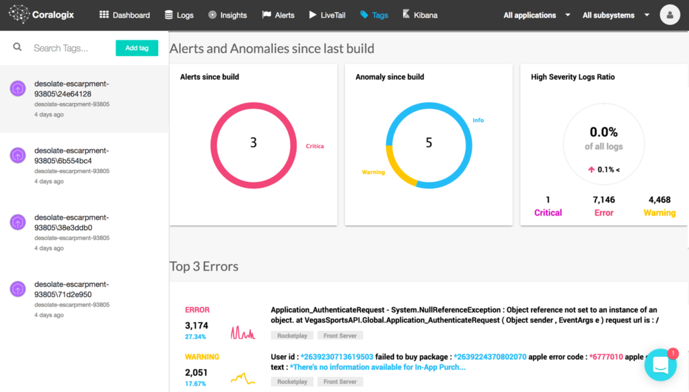The height and width of the screenshot is (392, 689).
Task: Select the Tags menu text
Action: click(380, 15)
